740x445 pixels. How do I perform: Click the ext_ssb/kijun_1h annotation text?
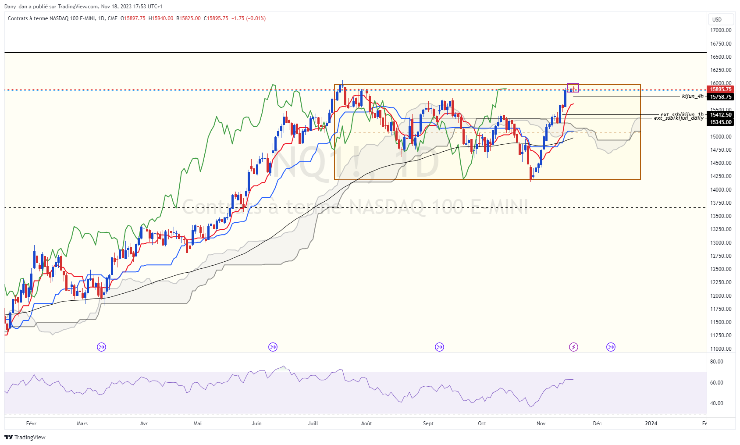(x=682, y=114)
